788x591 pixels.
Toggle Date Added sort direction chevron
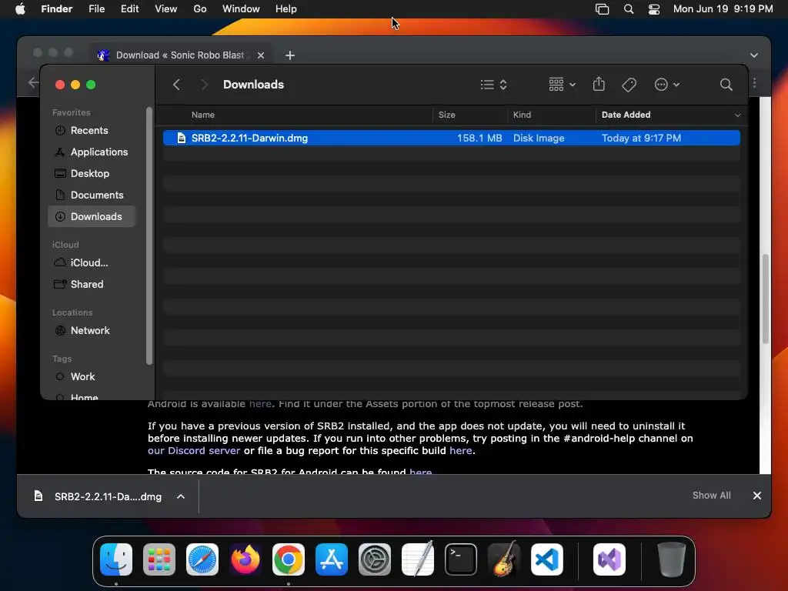point(737,115)
